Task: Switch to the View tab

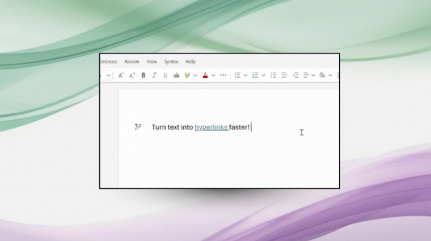Action: 152,62
